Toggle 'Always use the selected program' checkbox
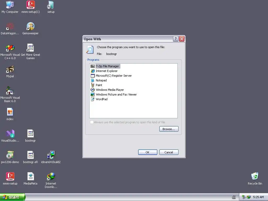 92,122
